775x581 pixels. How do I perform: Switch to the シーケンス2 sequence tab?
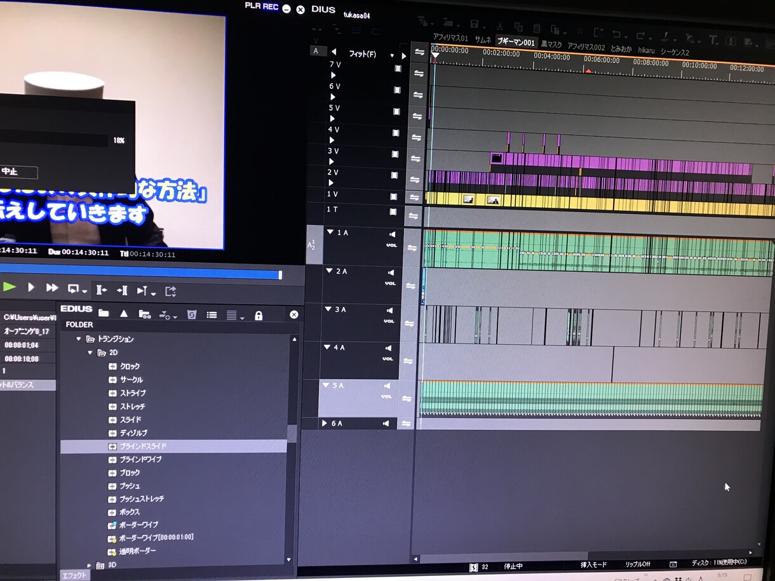675,52
